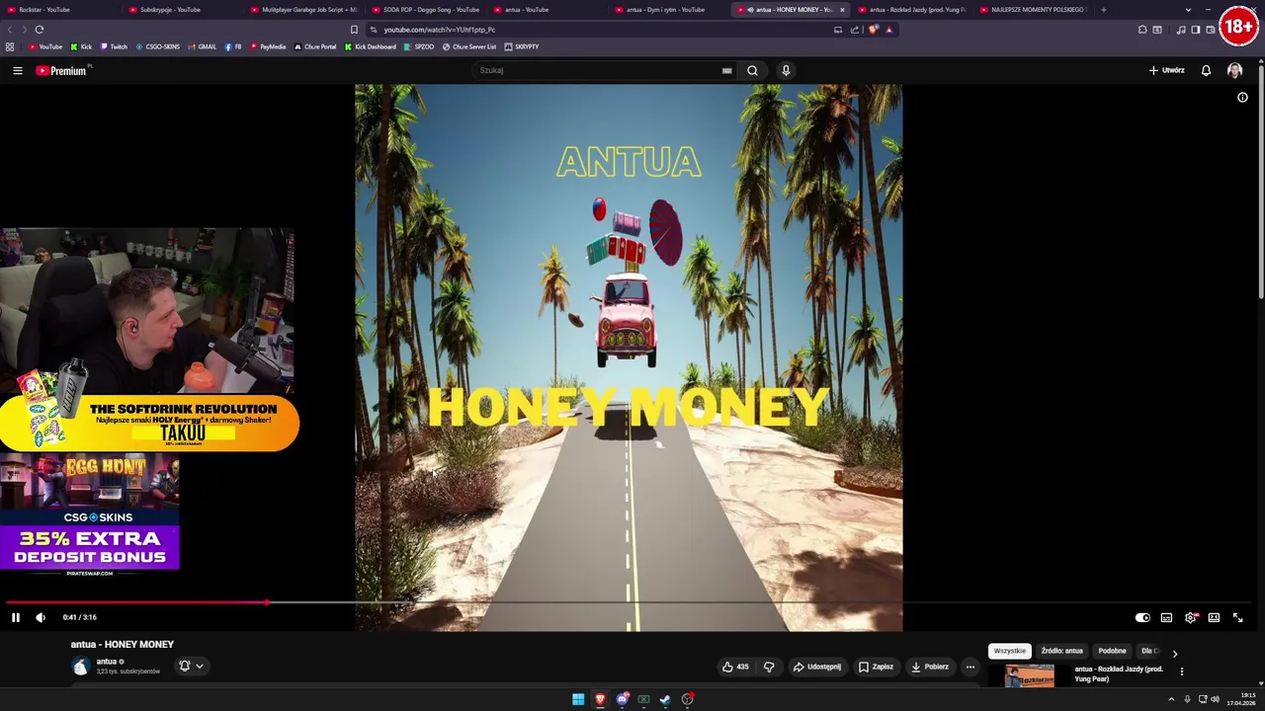
Task: Open the Kick bookmark
Action: click(x=80, y=46)
